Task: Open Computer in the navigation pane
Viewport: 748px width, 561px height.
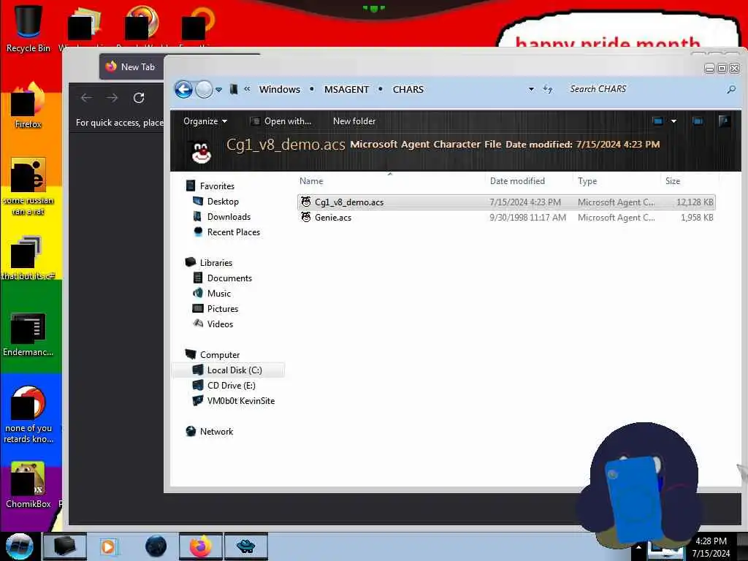Action: [x=220, y=355]
